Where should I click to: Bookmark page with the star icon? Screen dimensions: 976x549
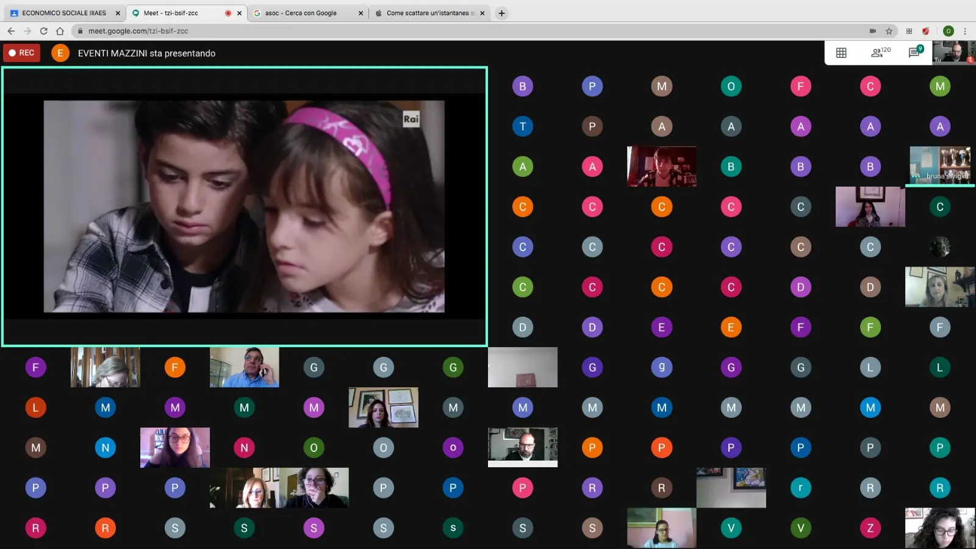click(x=889, y=31)
